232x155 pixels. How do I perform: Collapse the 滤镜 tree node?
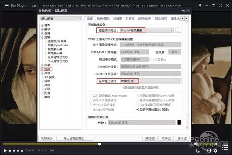pyautogui.click(x=42, y=37)
